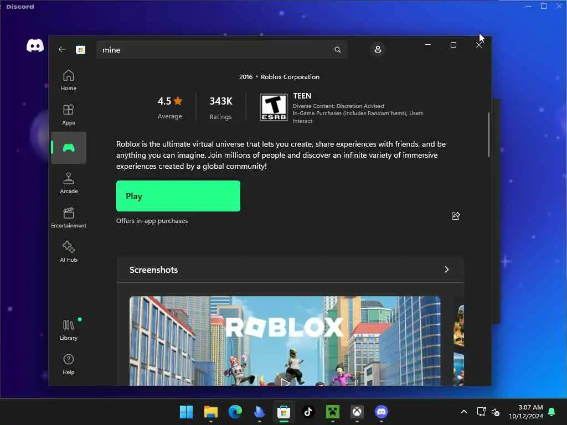Open the Roblox Corporation publisher link
567x425 pixels.
tap(290, 77)
